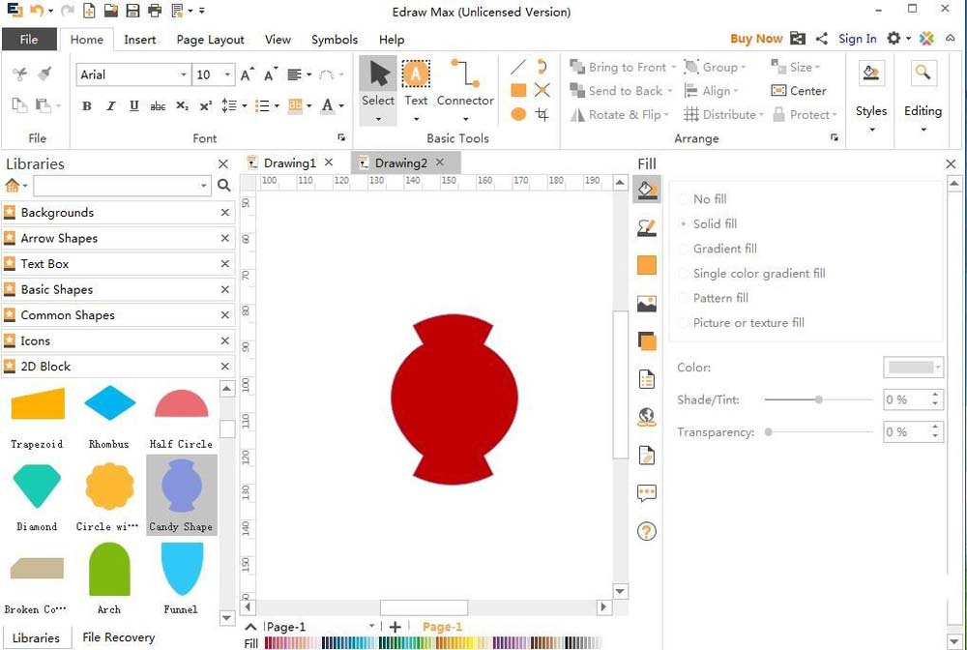This screenshot has height=650, width=967.
Task: Open the font size dropdown
Action: pyautogui.click(x=227, y=74)
